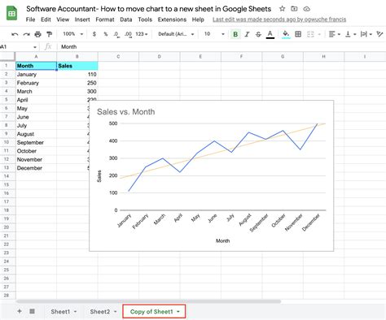
Task: Format as percent icon
Action: 106,34
